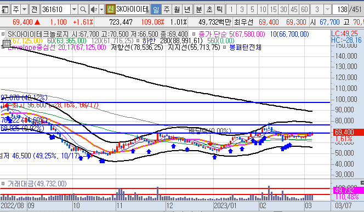Select the 30 interval button
This screenshot has width=364, height=212.
tap(283, 9)
